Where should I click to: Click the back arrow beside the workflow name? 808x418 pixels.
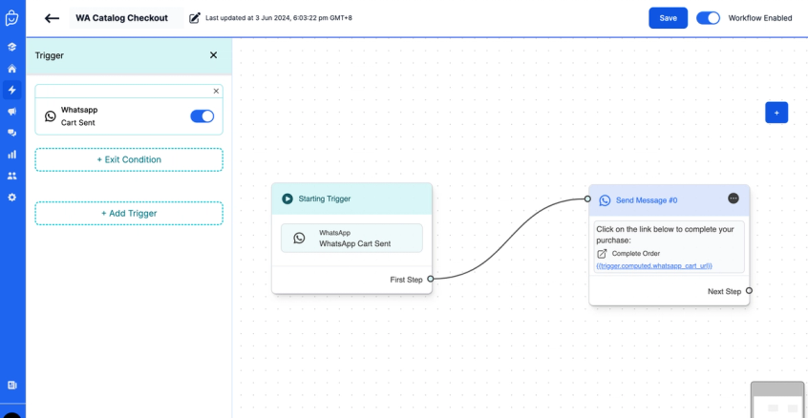click(52, 18)
